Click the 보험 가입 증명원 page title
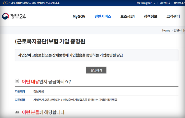 [50, 41]
